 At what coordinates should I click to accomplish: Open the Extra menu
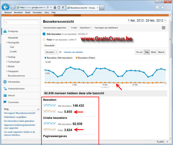pyautogui.click(x=47, y=13)
